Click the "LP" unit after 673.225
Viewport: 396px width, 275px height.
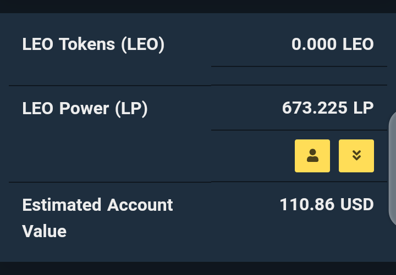pos(364,108)
